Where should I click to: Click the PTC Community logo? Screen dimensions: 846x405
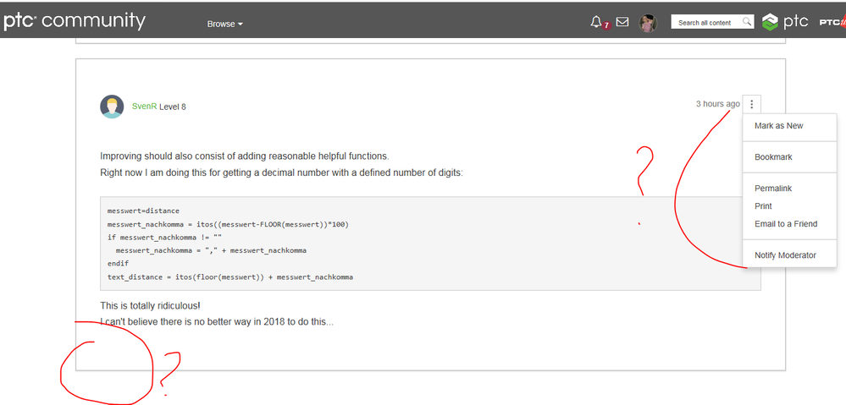click(74, 21)
